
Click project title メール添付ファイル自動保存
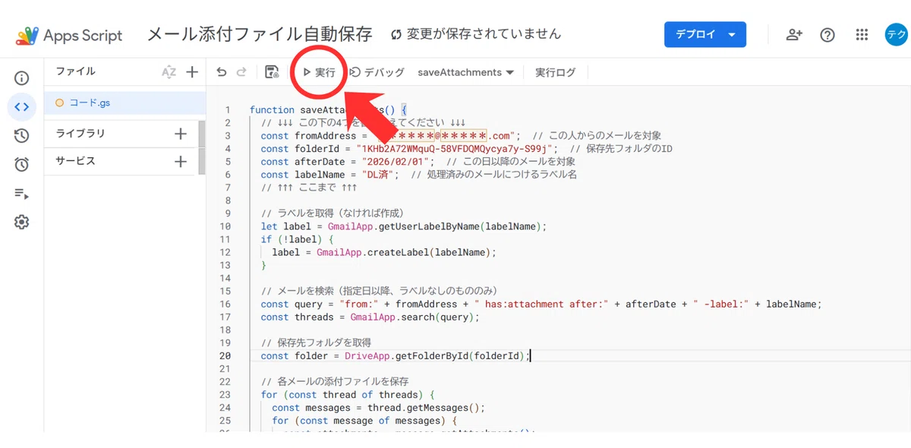coord(260,34)
